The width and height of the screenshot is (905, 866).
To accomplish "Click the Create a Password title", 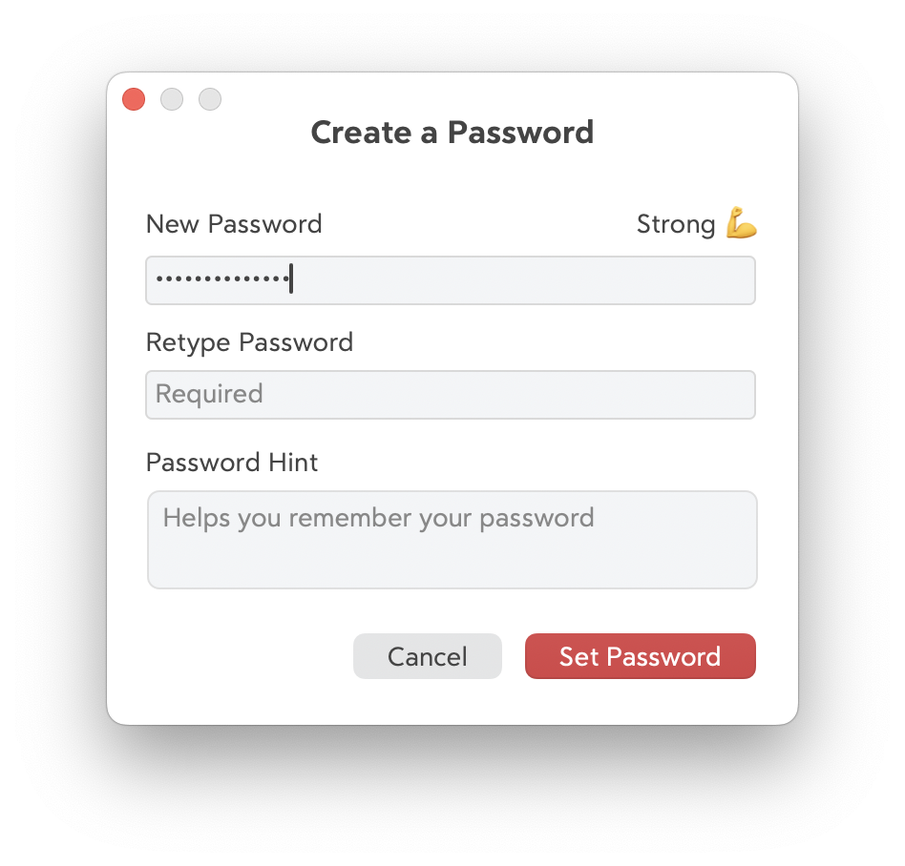I will click(452, 132).
